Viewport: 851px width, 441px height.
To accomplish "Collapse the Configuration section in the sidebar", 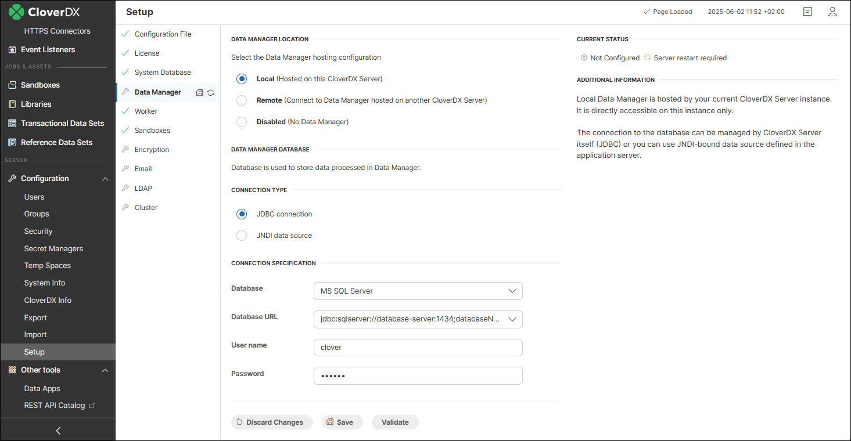I will pos(105,178).
